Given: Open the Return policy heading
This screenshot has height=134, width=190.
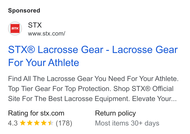Looking at the screenshot, I should (x=115, y=113).
